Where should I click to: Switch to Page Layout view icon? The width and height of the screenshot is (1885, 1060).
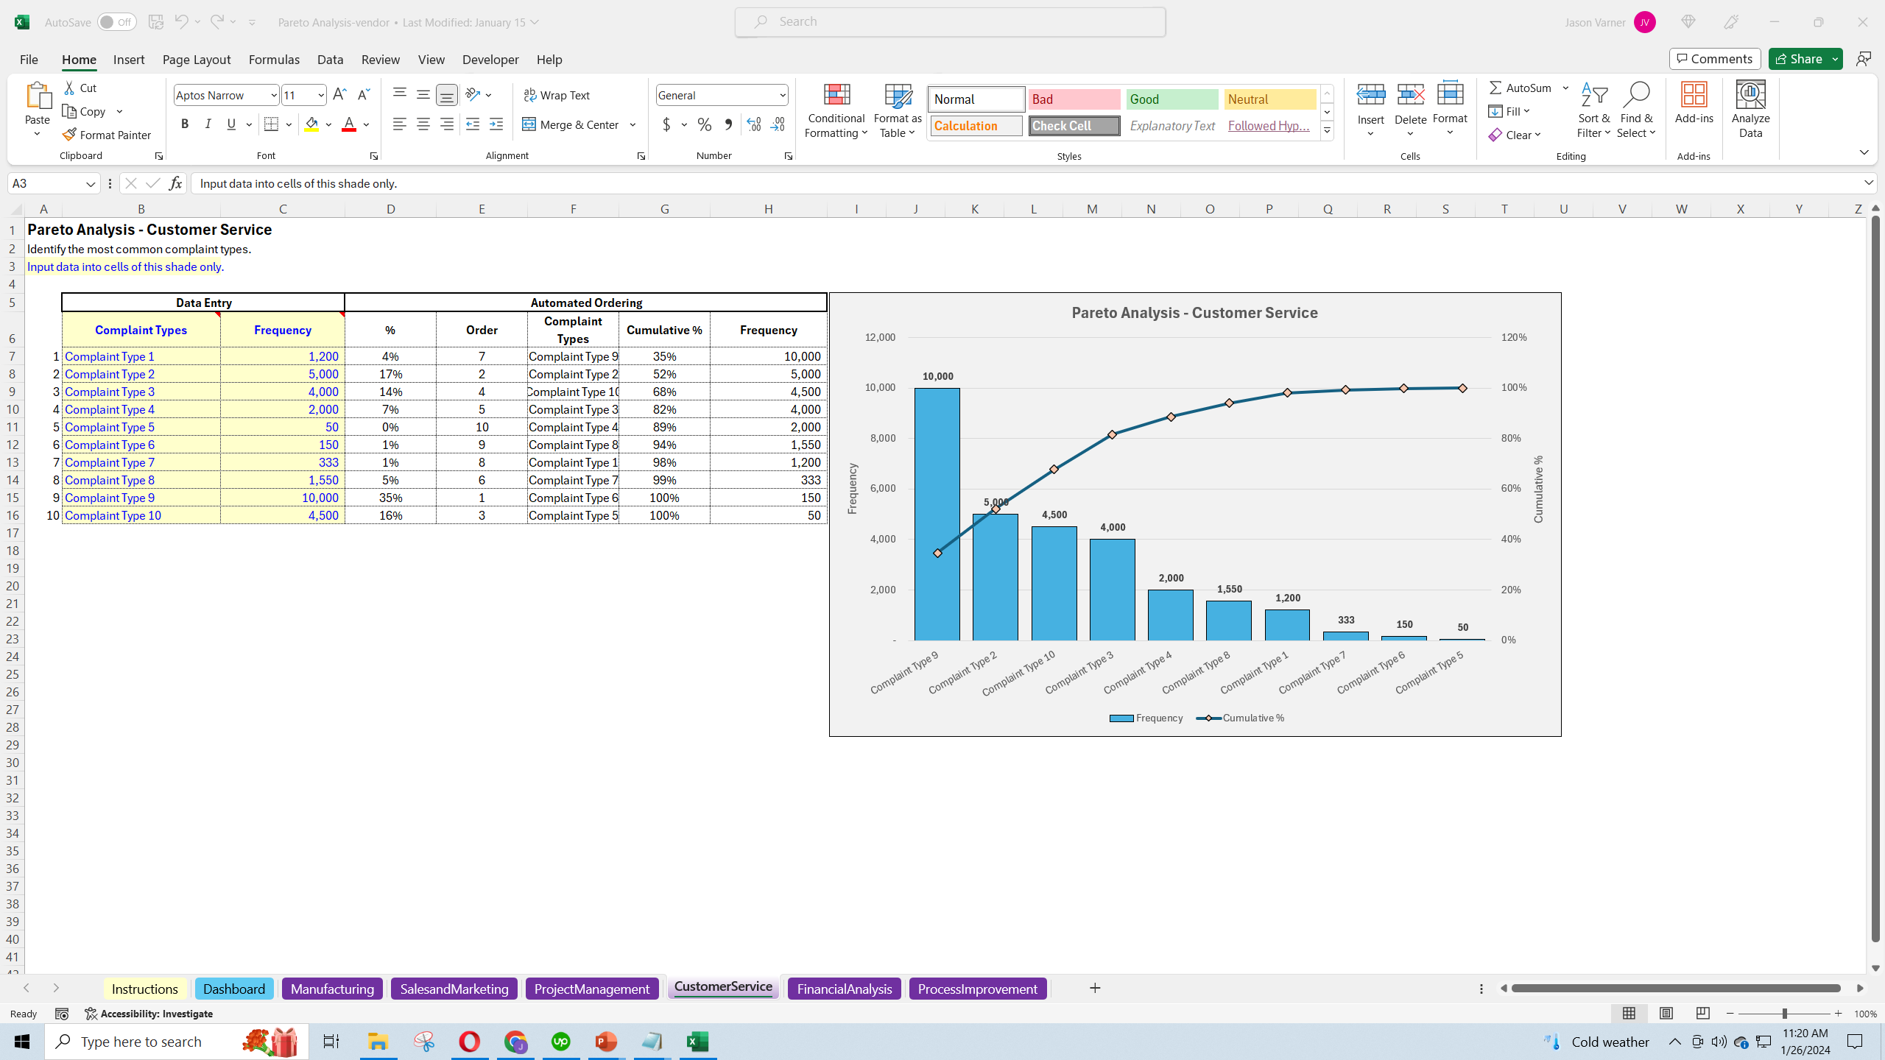click(1666, 1014)
